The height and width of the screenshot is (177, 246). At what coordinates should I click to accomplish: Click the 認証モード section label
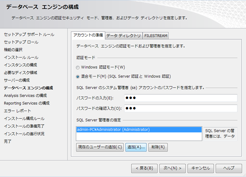(x=86, y=58)
